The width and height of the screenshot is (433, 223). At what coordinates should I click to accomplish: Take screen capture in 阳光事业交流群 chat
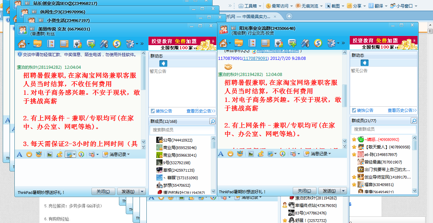[270, 154]
